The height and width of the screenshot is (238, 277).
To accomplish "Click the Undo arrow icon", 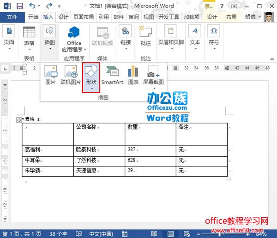I will [32, 6].
